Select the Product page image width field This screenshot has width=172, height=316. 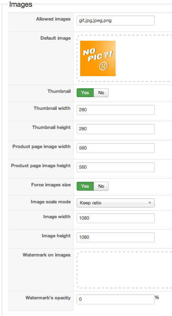click(116, 148)
